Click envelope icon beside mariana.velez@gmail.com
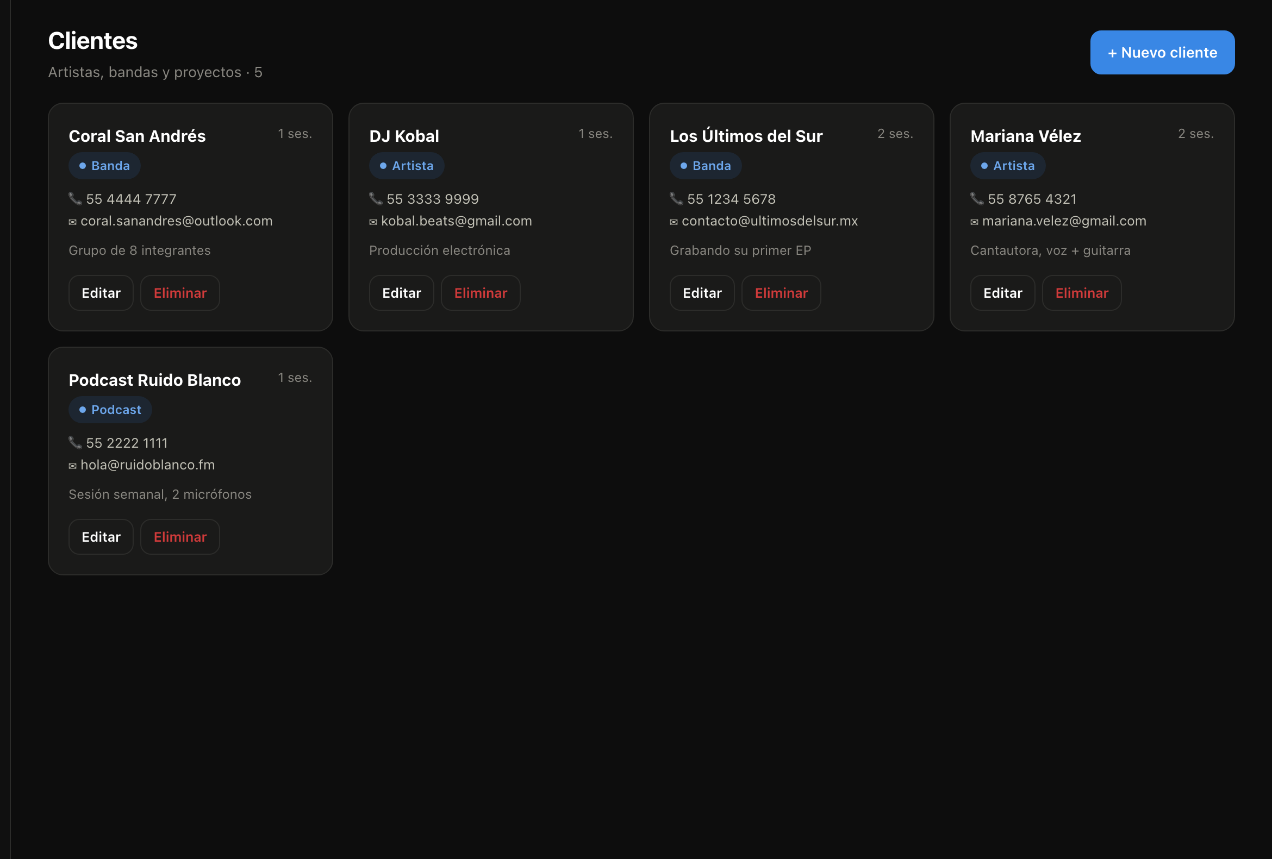Viewport: 1272px width, 859px height. pos(974,222)
